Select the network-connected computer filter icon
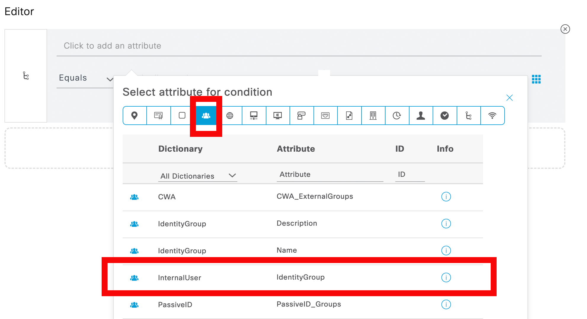Image resolution: width=587 pixels, height=319 pixels. [x=254, y=116]
